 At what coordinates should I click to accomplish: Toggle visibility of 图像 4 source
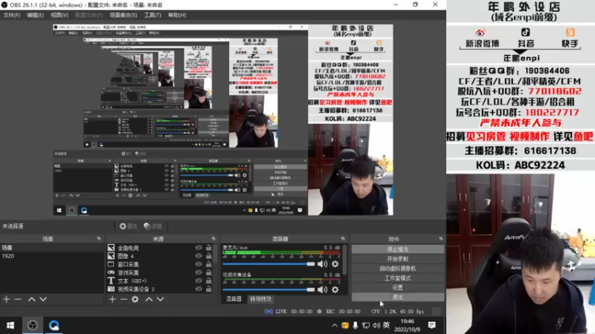tap(199, 256)
